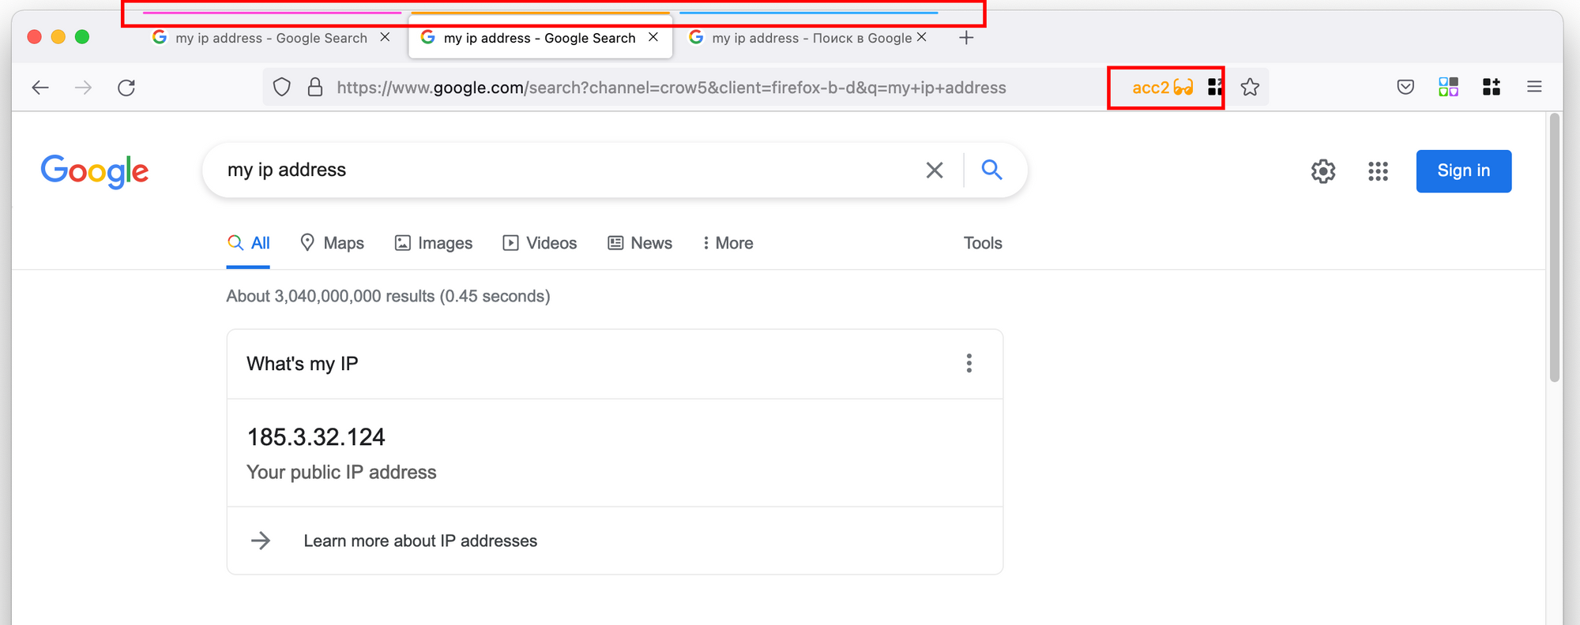The height and width of the screenshot is (625, 1580).
Task: Close the active Google Search tab
Action: point(653,37)
